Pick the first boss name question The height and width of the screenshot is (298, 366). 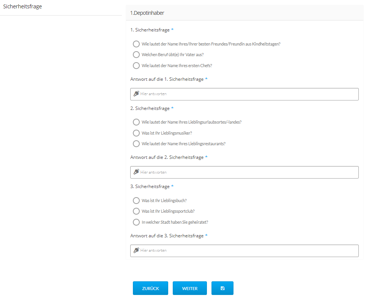pyautogui.click(x=136, y=66)
